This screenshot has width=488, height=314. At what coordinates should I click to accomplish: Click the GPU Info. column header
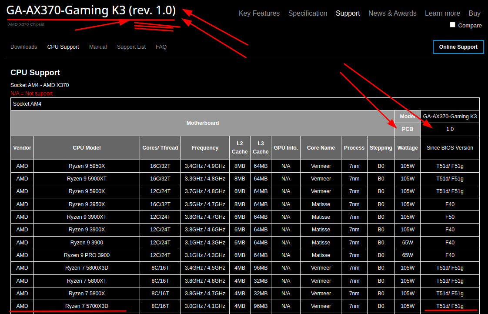coord(286,148)
